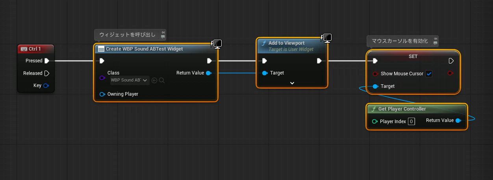Click the Pressed execution output pin
This screenshot has width=493, height=180.
tap(47, 61)
